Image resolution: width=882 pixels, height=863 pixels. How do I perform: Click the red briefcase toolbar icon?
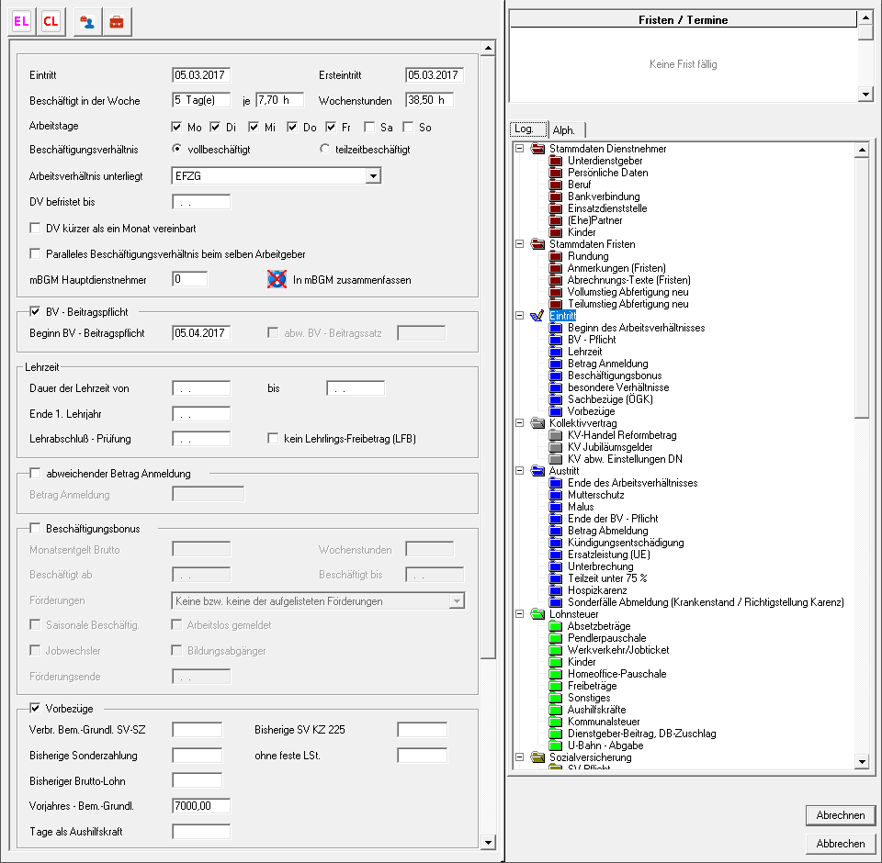click(116, 22)
